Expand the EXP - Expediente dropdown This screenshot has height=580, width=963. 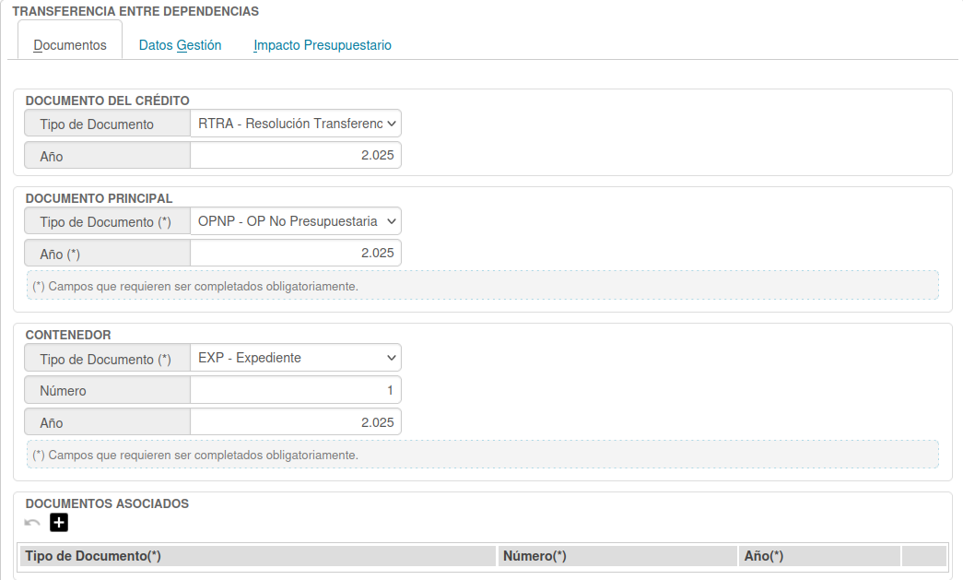pyautogui.click(x=296, y=358)
